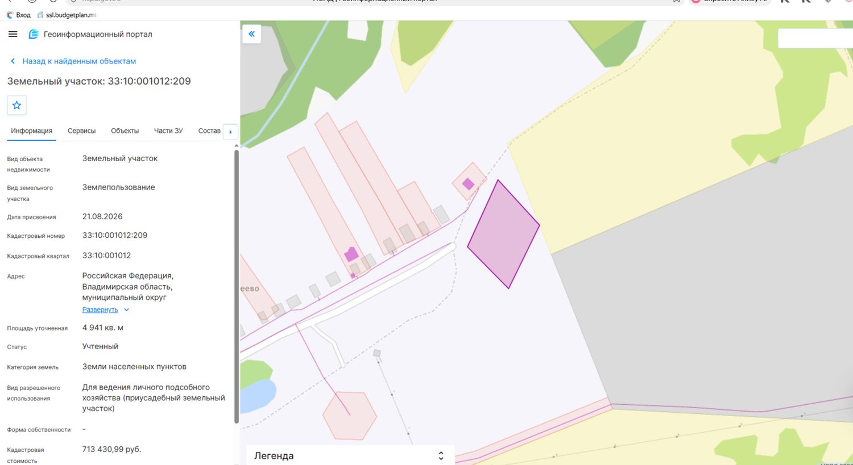853x465 pixels.
Task: Add parcel to favorites with star icon
Action: point(17,105)
